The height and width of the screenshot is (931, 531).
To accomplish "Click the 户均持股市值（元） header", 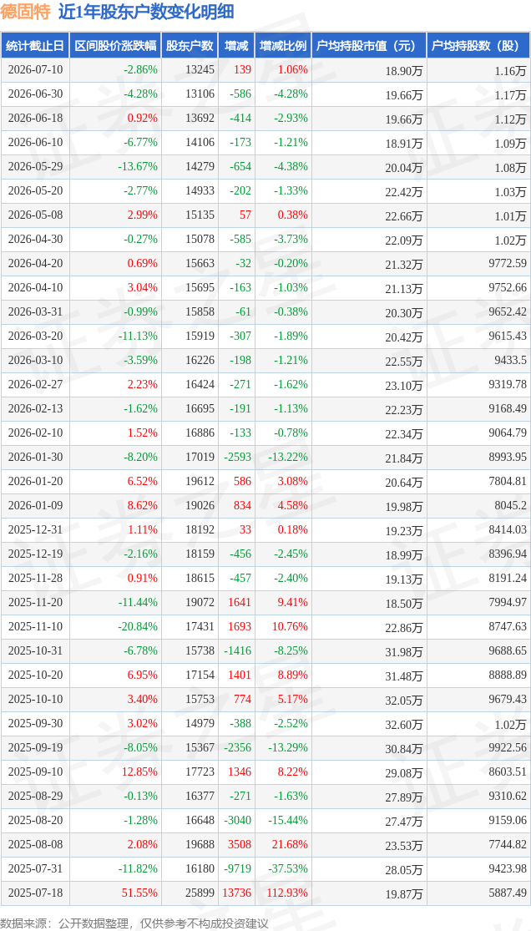I will 369,45.
